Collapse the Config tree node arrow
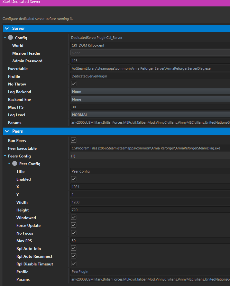The height and width of the screenshot is (286, 230). [x=5, y=38]
